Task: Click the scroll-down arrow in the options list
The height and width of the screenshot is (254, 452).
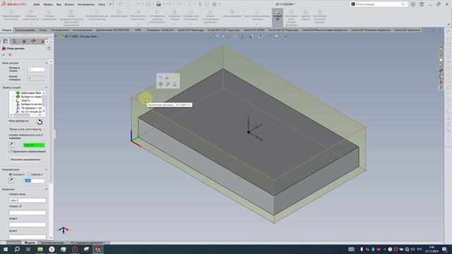Action: (x=44, y=111)
